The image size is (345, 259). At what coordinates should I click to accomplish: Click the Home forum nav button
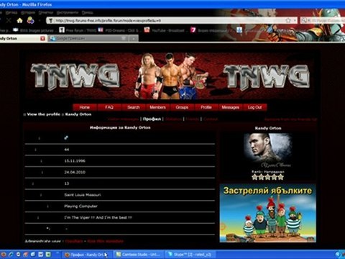click(x=85, y=107)
